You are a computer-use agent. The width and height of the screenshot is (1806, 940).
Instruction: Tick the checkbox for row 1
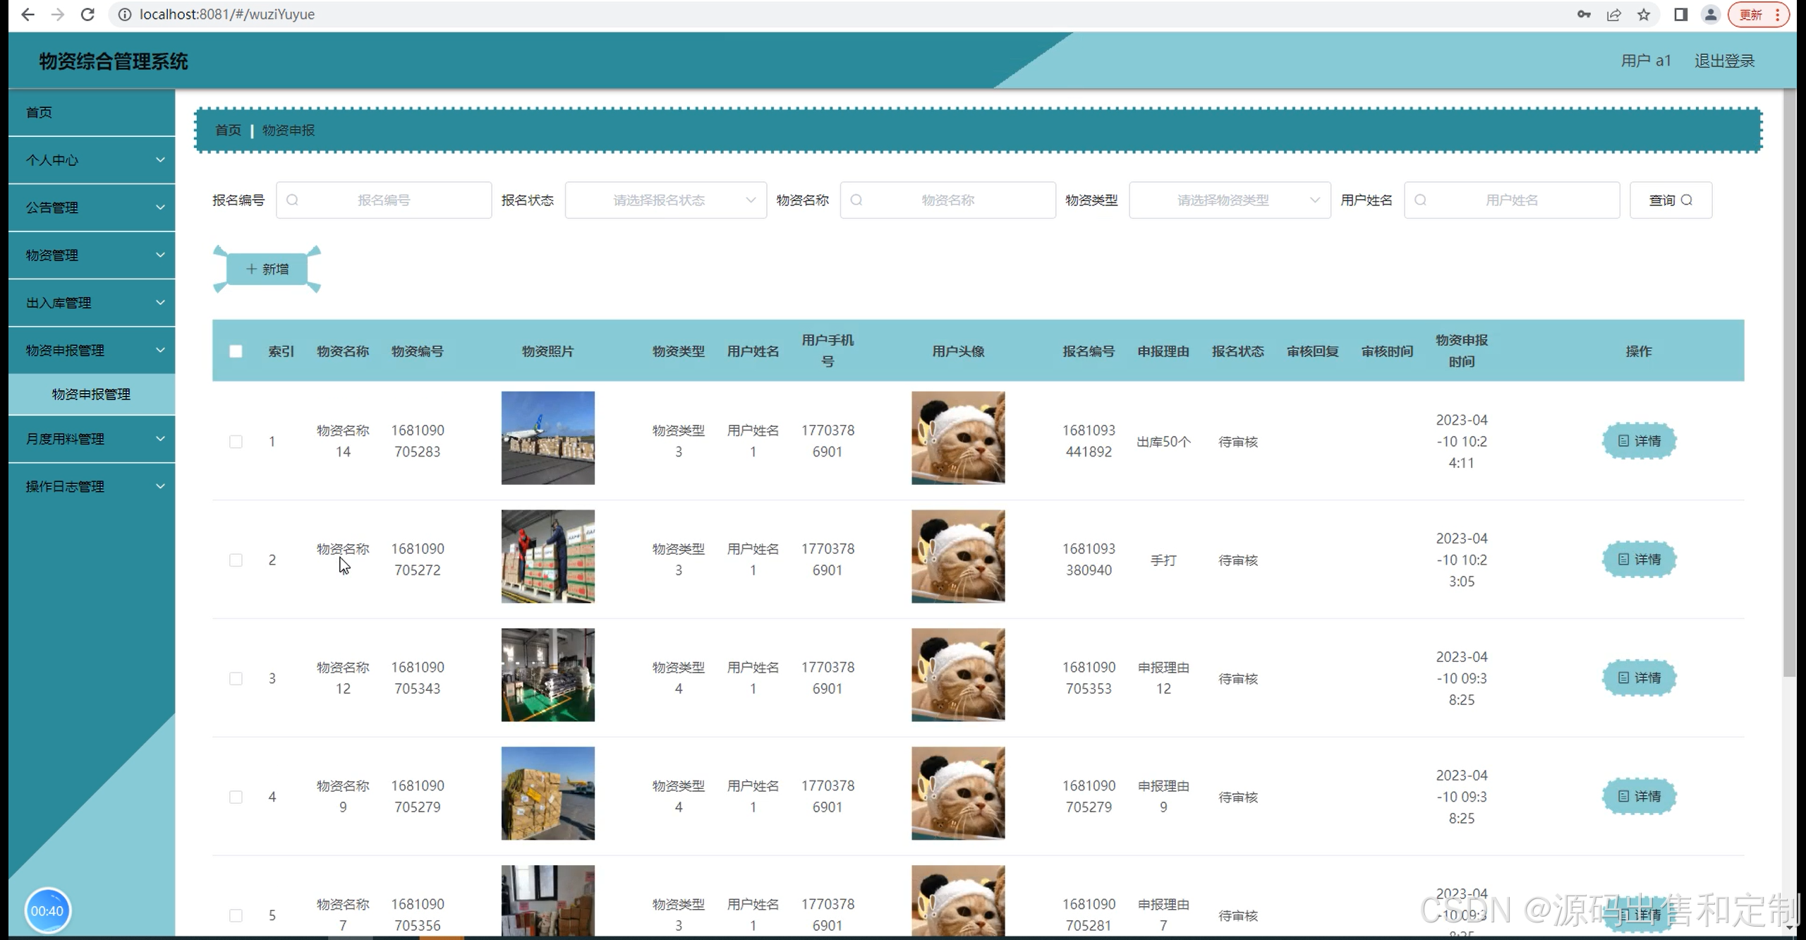click(236, 441)
